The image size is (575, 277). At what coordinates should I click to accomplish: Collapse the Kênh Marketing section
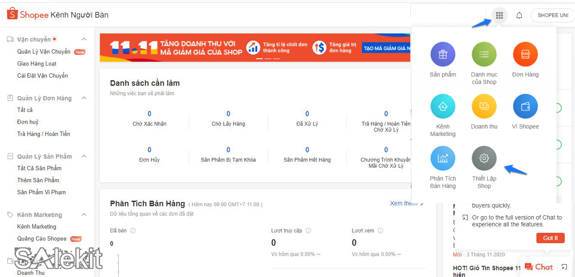click(x=84, y=214)
